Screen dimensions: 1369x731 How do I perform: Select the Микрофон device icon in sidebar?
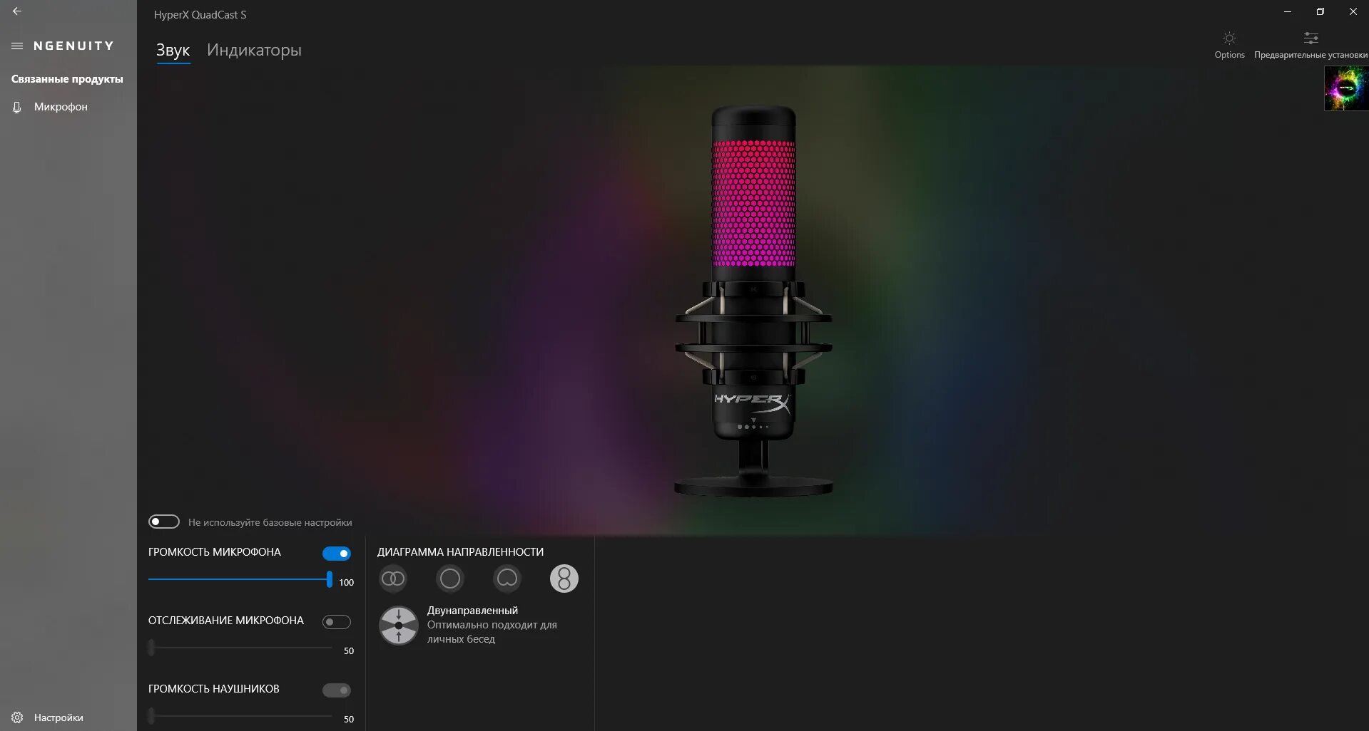coord(17,107)
